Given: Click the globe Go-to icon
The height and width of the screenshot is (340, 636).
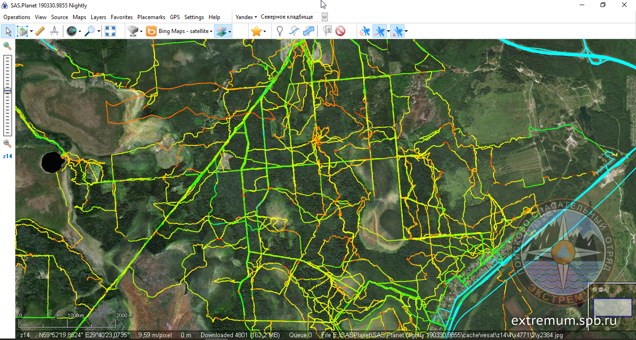Looking at the screenshot, I should point(71,31).
